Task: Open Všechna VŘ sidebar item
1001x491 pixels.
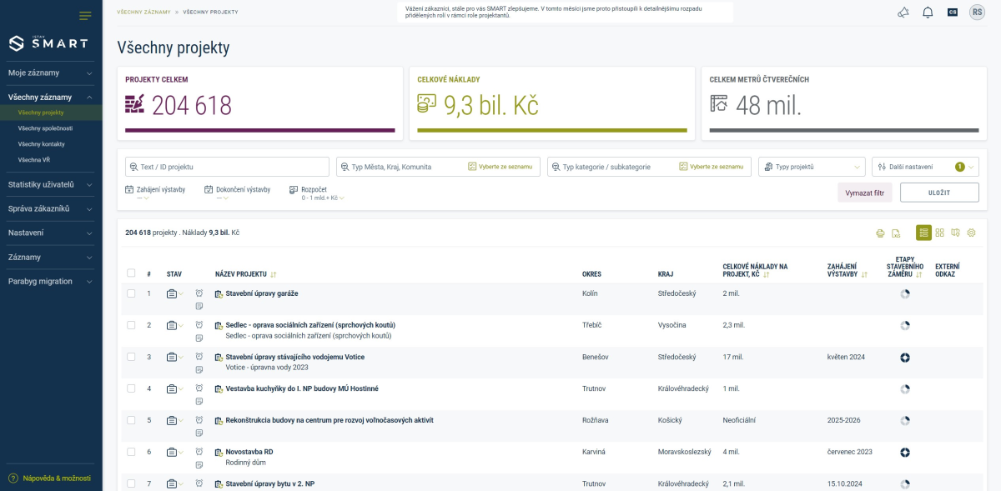Action: coord(34,159)
